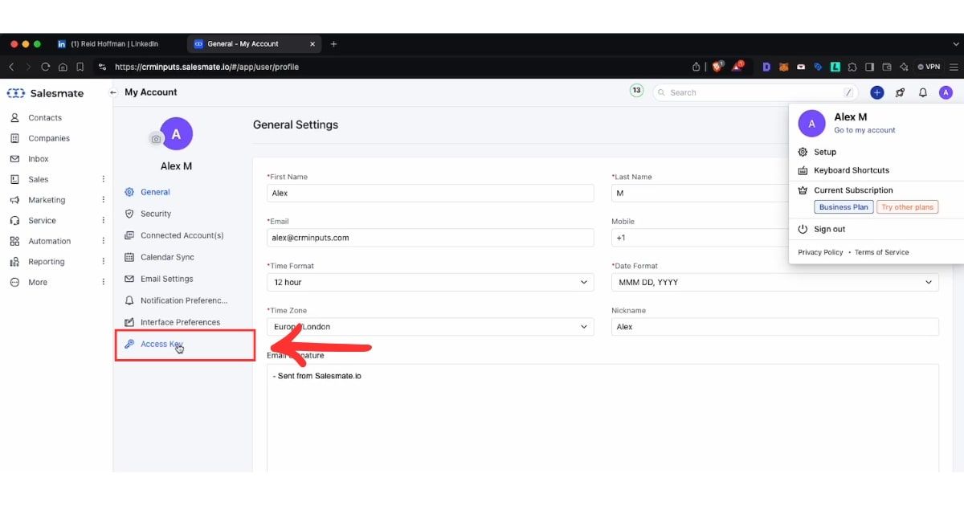964x506 pixels.
Task: Open the MetaMask fox extension
Action: point(782,67)
